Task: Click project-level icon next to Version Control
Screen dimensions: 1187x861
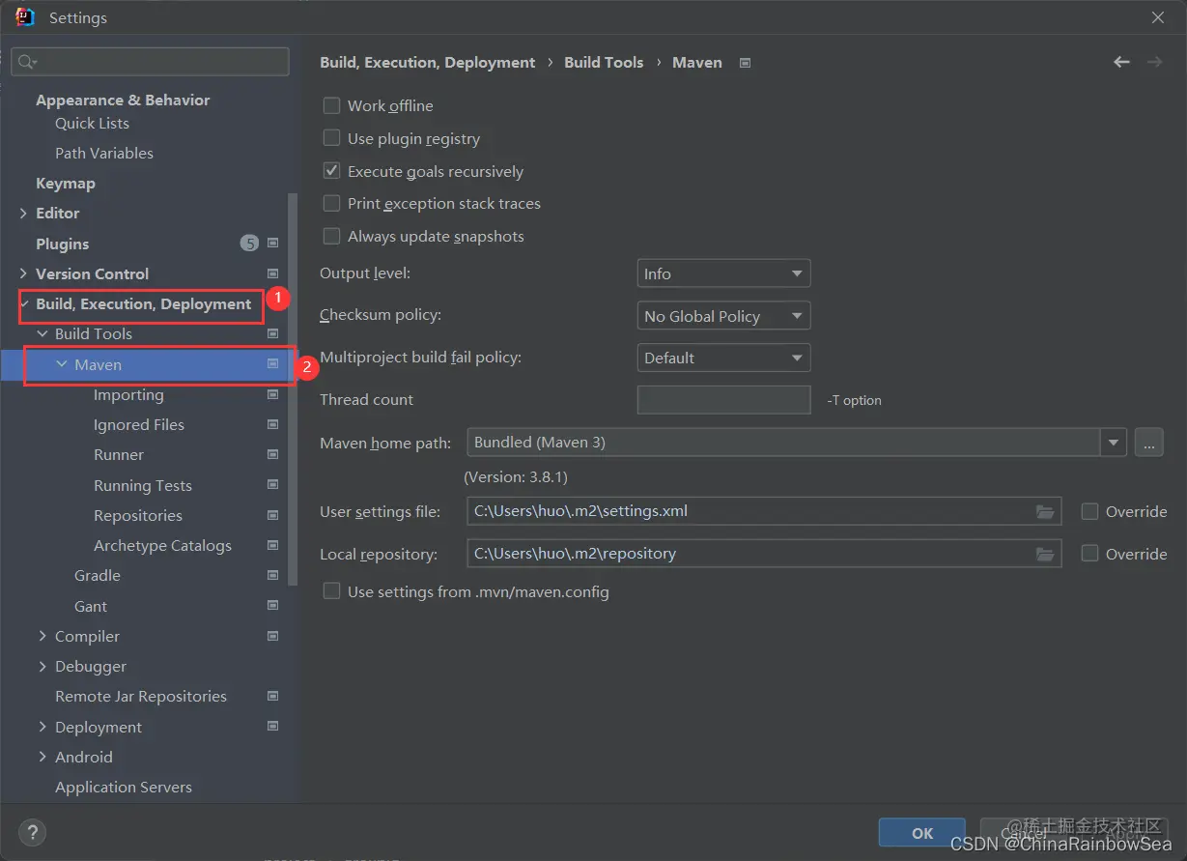Action: (x=273, y=273)
